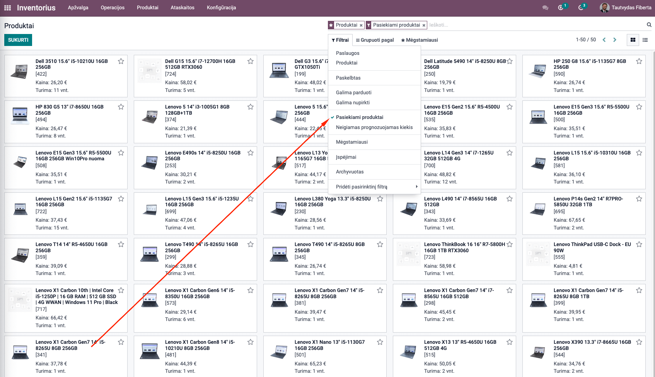Open the Ataskaitos menu

183,8
